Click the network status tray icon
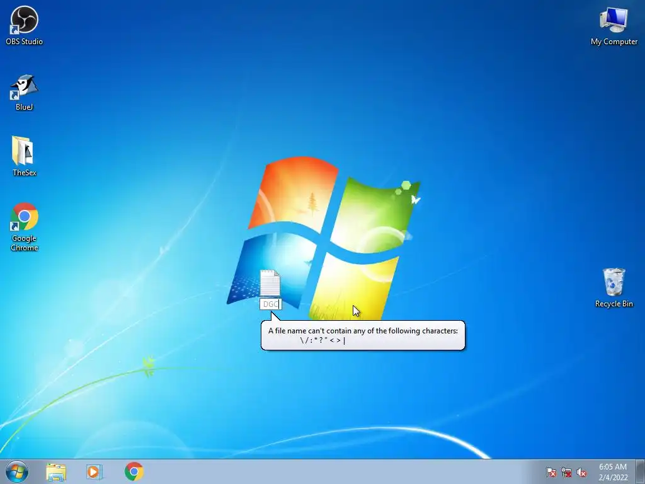This screenshot has height=484, width=645. click(566, 472)
